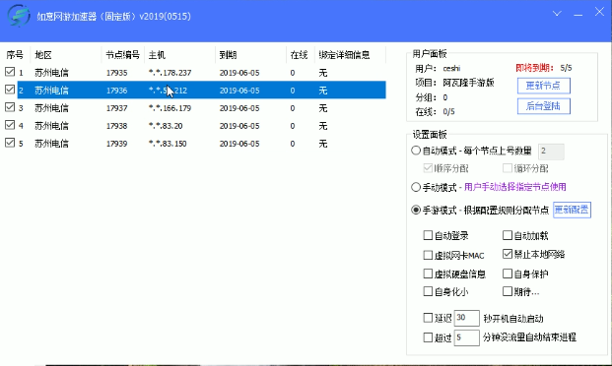
Task: Uncheck the checkbox for node row 4
Action: click(x=10, y=125)
